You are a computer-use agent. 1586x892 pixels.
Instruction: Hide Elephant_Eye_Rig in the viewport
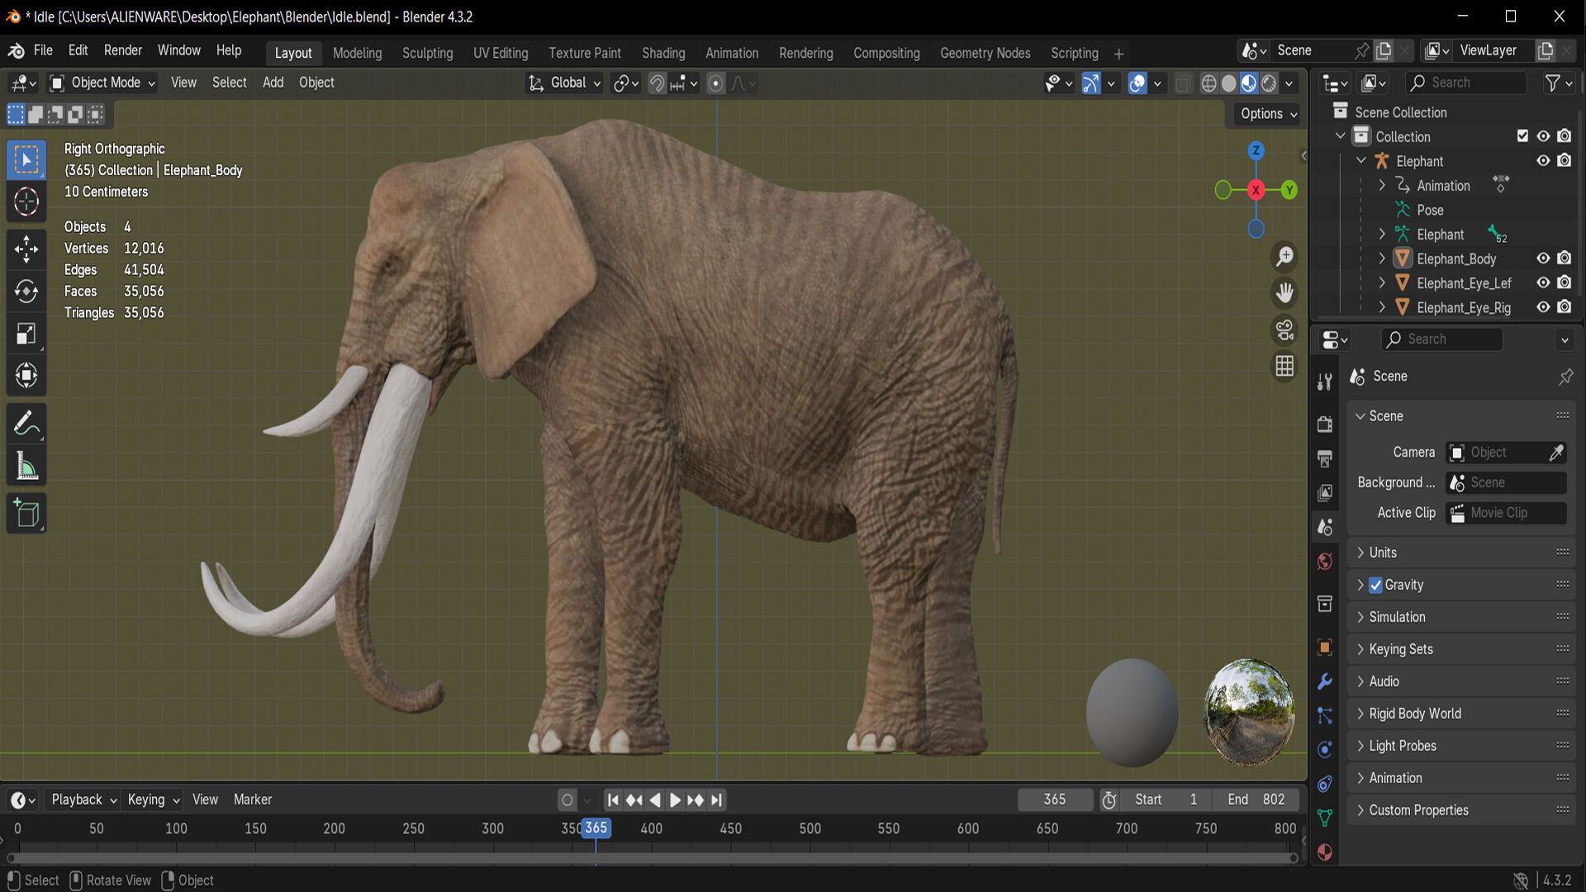pyautogui.click(x=1543, y=307)
